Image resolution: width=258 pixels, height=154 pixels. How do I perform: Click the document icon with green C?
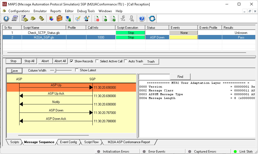[x=105, y=18]
